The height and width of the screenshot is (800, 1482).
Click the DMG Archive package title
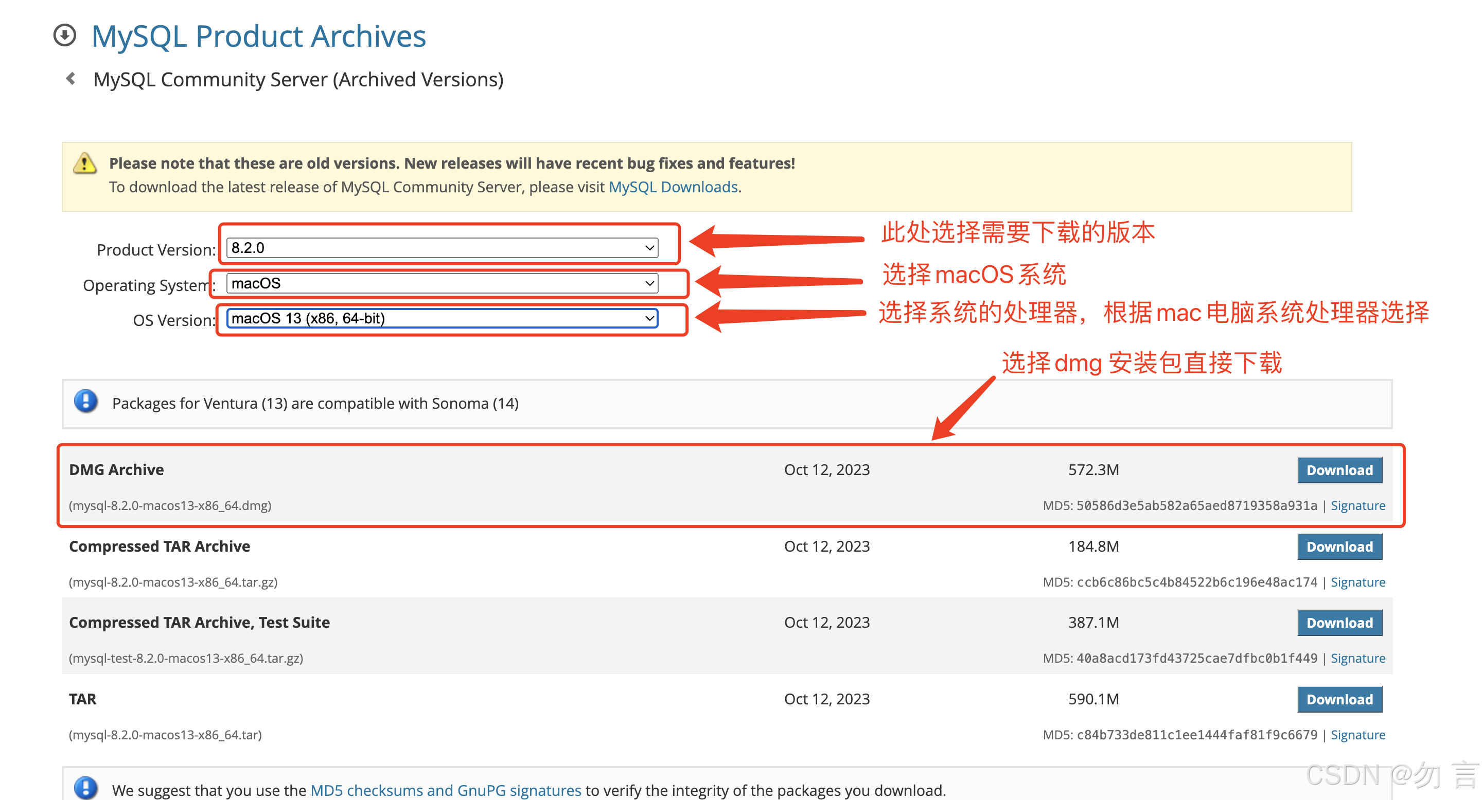(x=116, y=469)
